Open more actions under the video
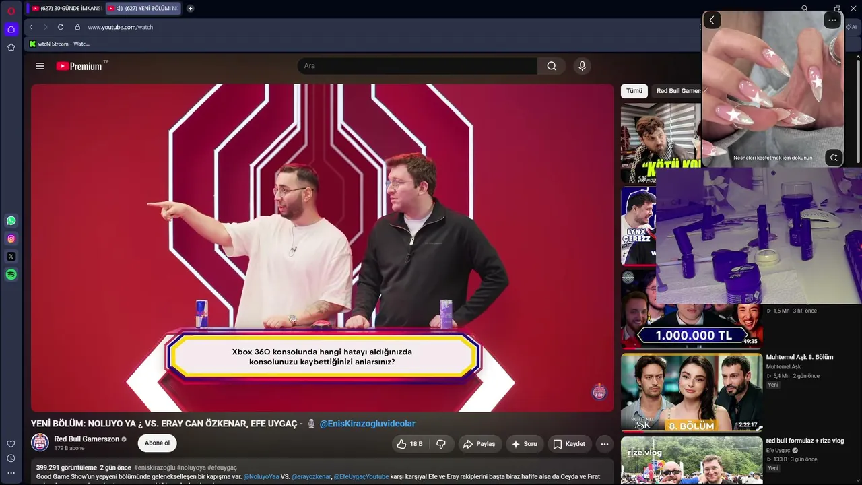The height and width of the screenshot is (485, 862). pyautogui.click(x=605, y=444)
